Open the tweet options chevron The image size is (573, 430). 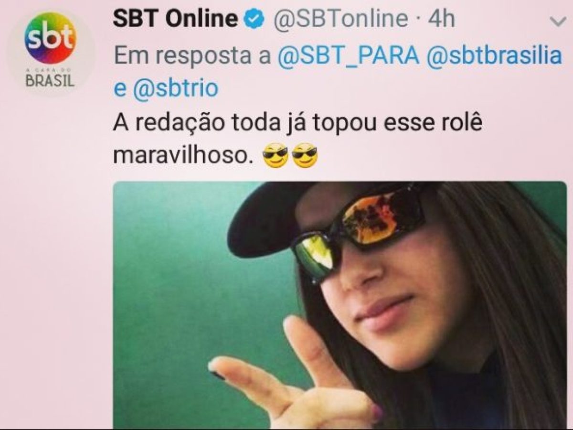tap(557, 21)
